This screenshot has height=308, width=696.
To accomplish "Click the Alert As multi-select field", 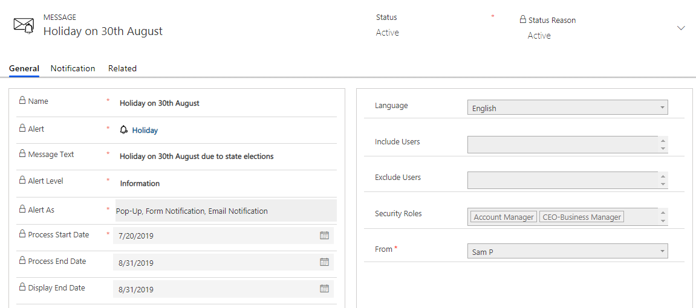I will point(226,211).
